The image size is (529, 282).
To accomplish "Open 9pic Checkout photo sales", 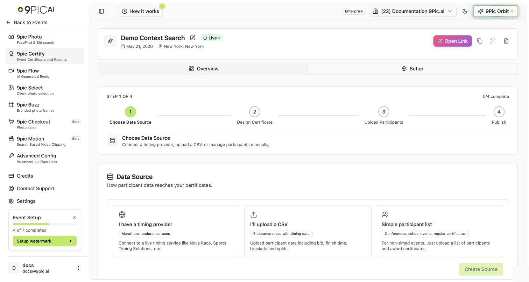I will (x=45, y=124).
